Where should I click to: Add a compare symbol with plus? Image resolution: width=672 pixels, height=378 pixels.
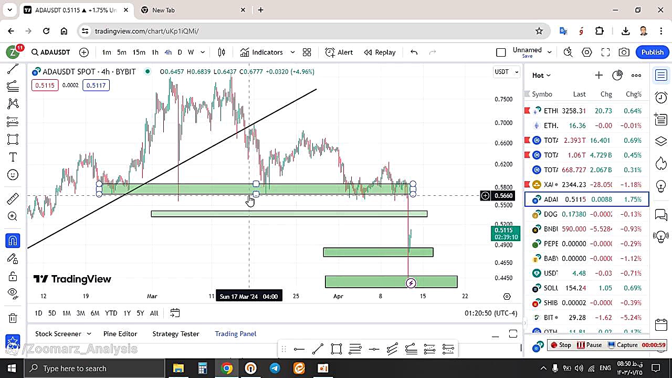pyautogui.click(x=84, y=52)
